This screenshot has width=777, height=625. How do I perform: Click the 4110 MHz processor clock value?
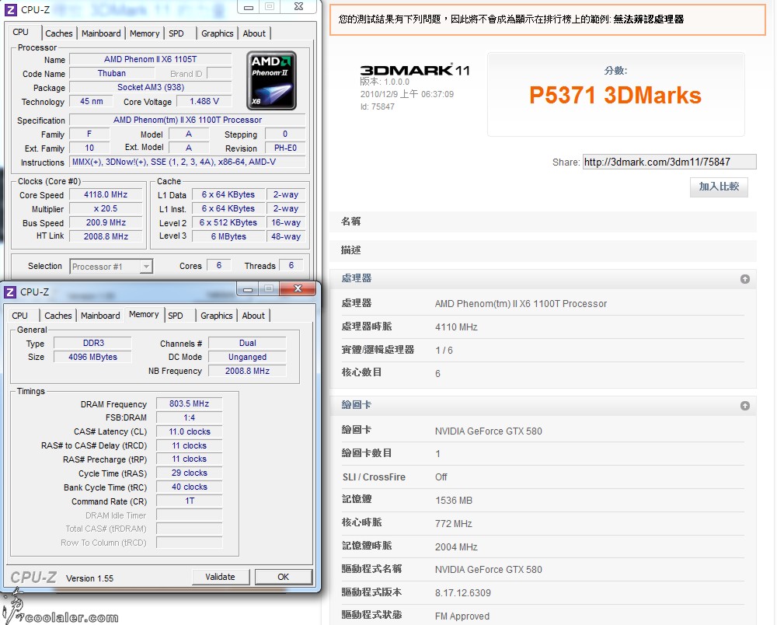[x=456, y=327]
